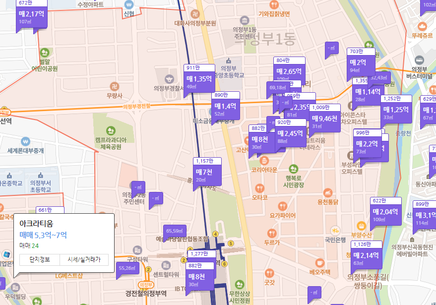Click the 구성타워 building icon

(x=137, y=250)
